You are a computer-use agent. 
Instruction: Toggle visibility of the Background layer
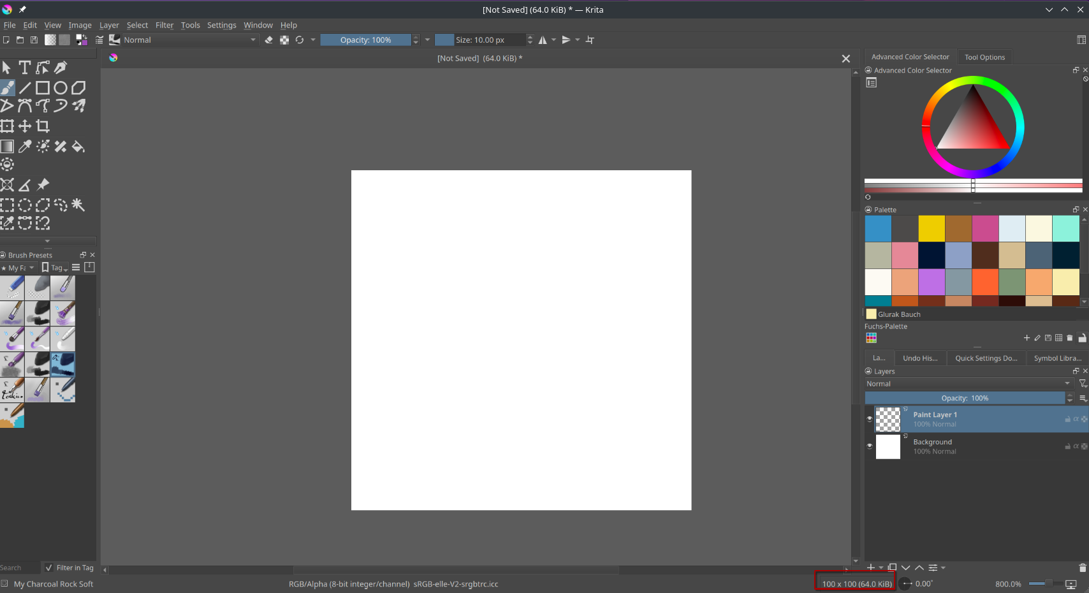869,446
